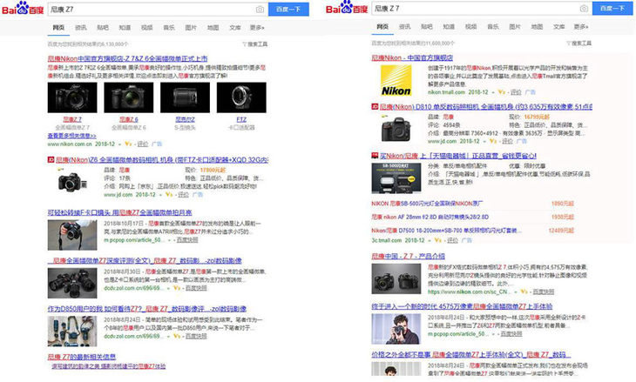Open 尼康 nikon AF 28mm f/2.8D lens link

point(430,218)
